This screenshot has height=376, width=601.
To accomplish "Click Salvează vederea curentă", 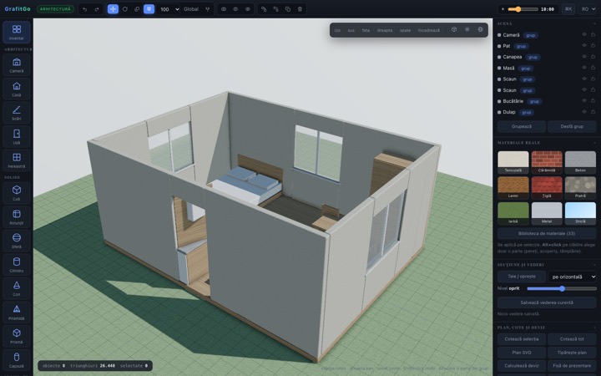I will pyautogui.click(x=547, y=302).
